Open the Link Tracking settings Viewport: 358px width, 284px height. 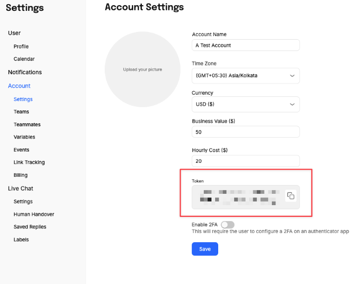(29, 162)
